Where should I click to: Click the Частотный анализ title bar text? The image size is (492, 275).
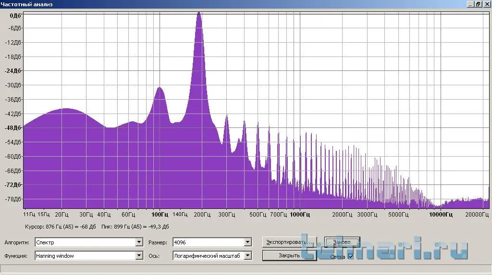coord(27,4)
